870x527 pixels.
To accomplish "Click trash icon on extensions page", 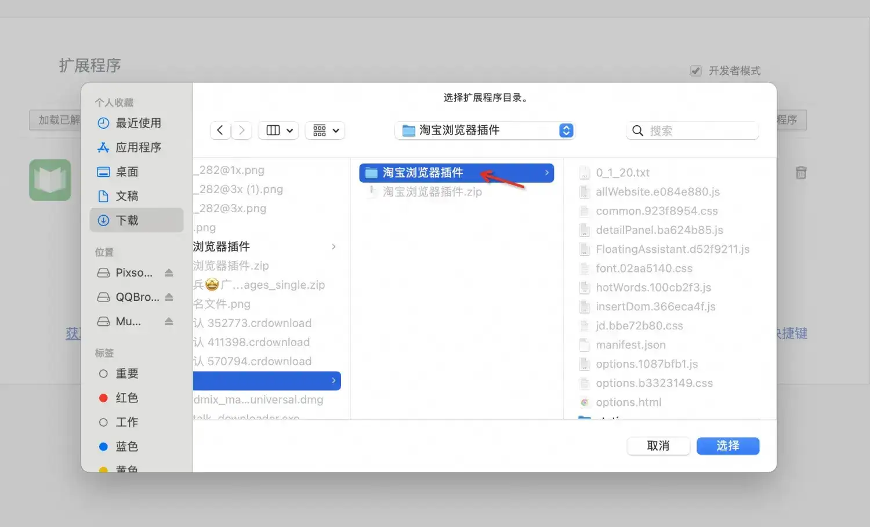I will click(x=801, y=172).
